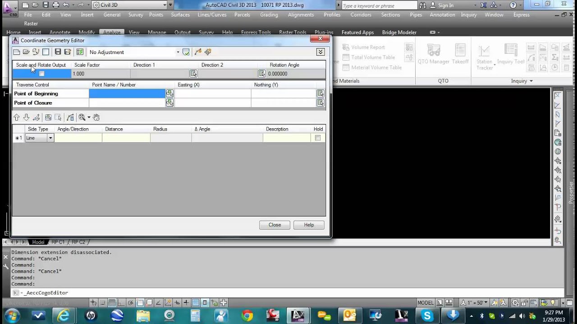Pick Point of Beginning coordinates icon after Northing

tap(321, 94)
